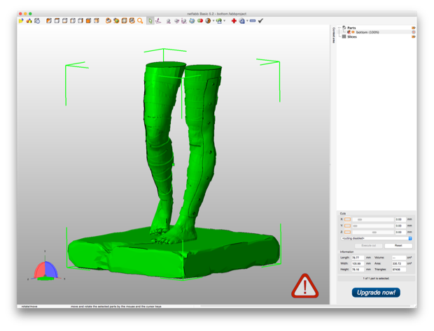This screenshot has width=434, height=331.
Task: Click the Volume value field
Action: pyautogui.click(x=399, y=258)
